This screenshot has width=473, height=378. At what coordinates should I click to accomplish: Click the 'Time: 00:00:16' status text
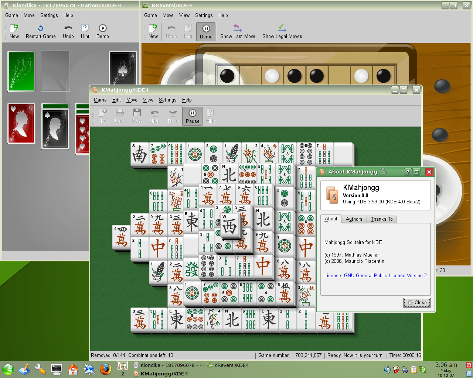(x=405, y=355)
